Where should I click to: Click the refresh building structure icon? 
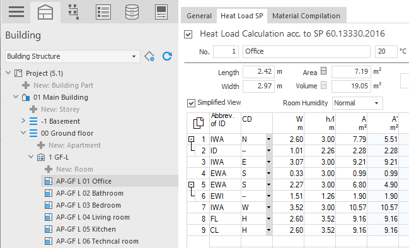(167, 56)
